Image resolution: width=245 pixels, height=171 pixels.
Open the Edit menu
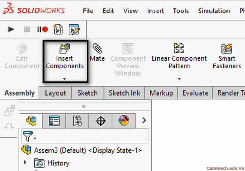108,11
